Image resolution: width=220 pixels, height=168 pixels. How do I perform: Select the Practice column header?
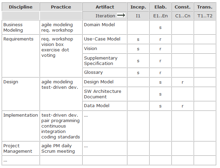61,7
